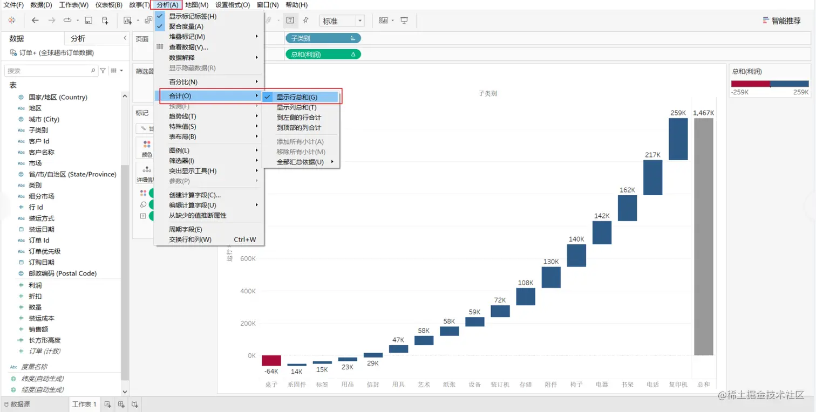Open the replay animation dropdown arrow

pyautogui.click(x=78, y=20)
